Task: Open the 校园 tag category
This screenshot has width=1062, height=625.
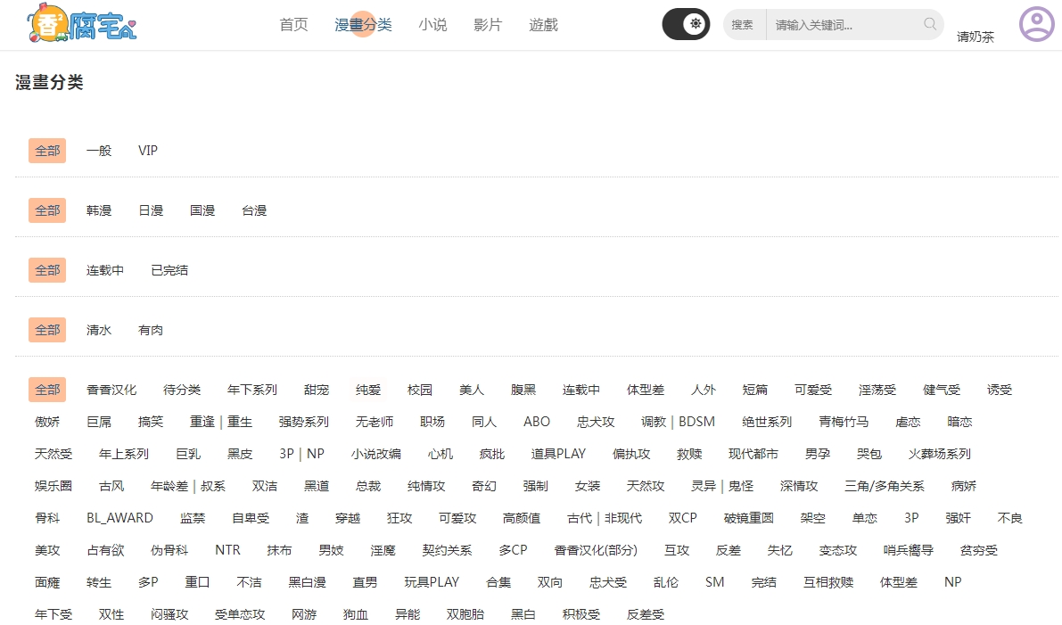Action: coord(420,389)
